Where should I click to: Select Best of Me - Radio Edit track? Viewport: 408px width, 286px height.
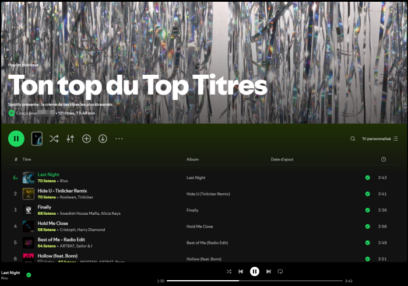click(x=61, y=239)
